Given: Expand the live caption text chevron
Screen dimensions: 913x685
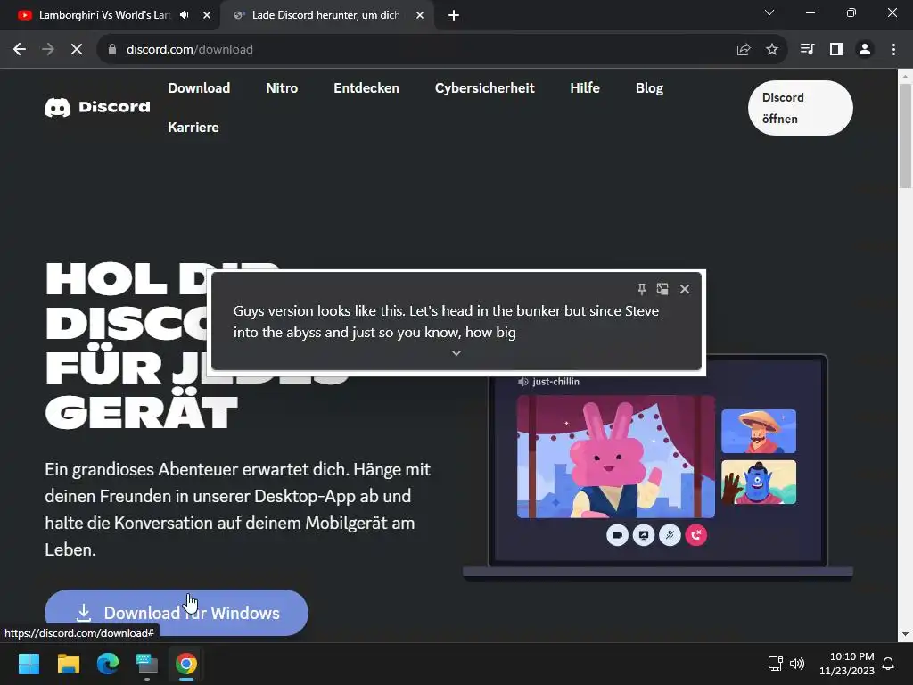Looking at the screenshot, I should point(456,353).
